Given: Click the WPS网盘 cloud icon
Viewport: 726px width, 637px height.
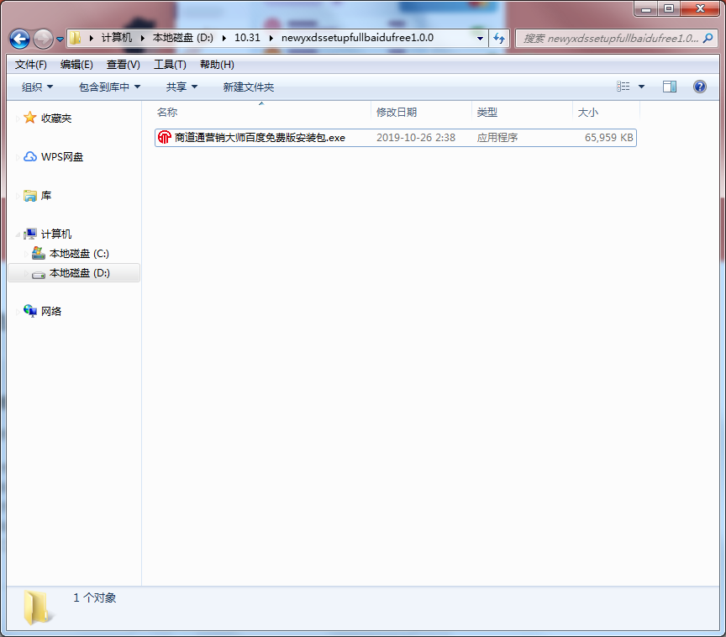Looking at the screenshot, I should click(x=30, y=156).
